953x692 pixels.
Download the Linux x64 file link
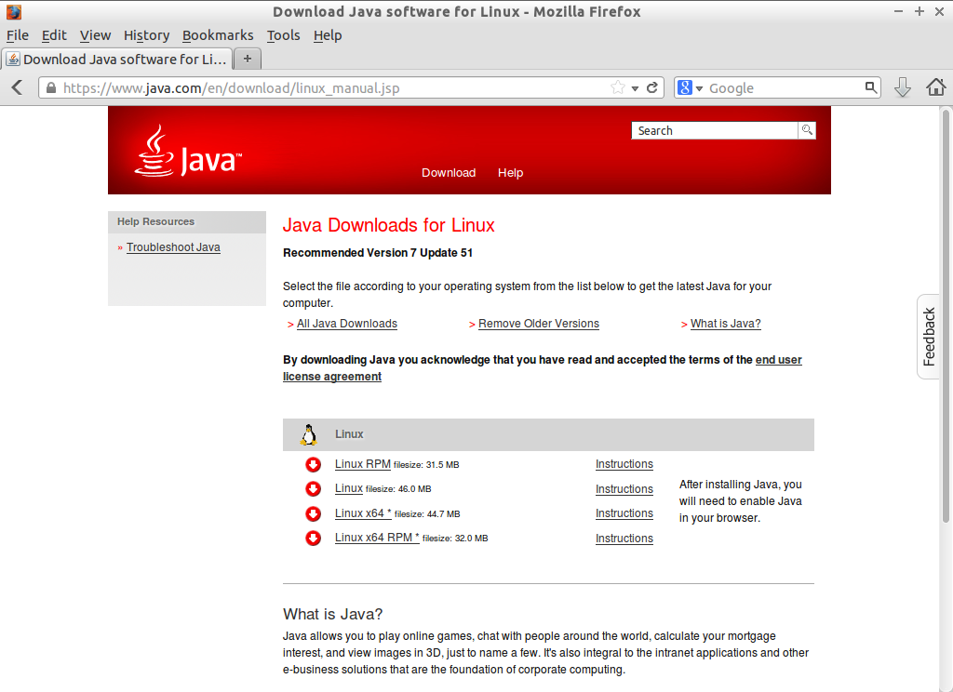[363, 513]
